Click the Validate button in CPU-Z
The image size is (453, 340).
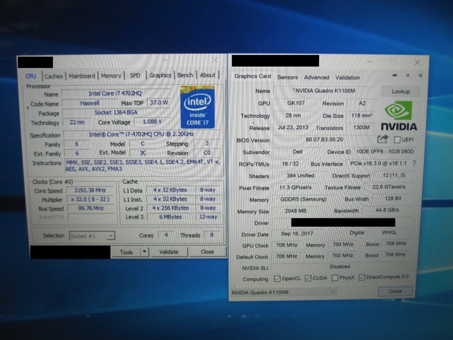pyautogui.click(x=169, y=251)
